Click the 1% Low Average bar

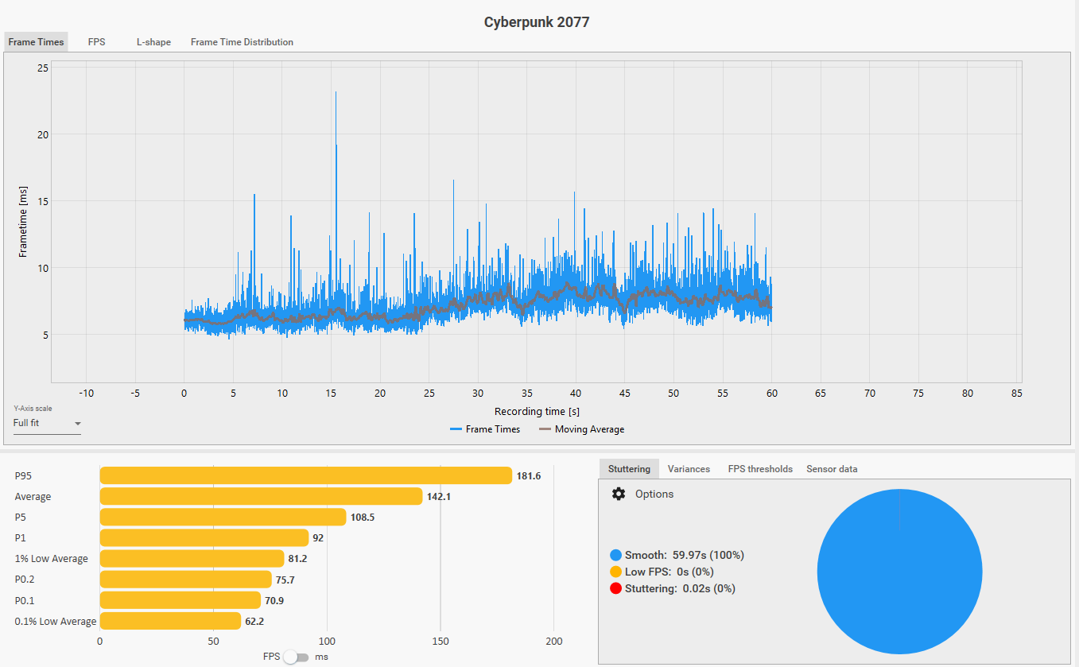192,558
